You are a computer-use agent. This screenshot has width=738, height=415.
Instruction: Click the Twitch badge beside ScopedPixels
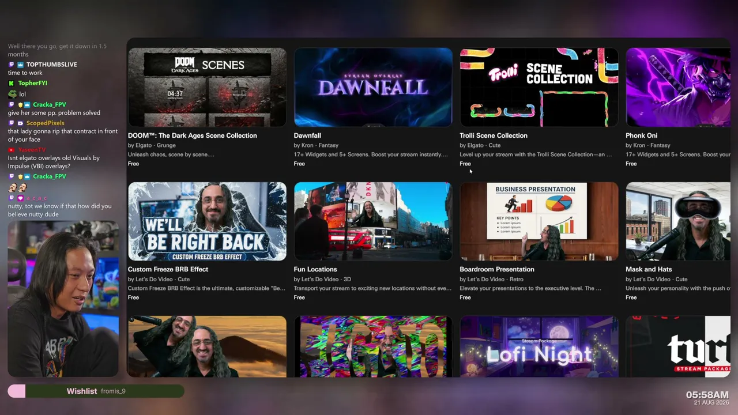coord(12,123)
